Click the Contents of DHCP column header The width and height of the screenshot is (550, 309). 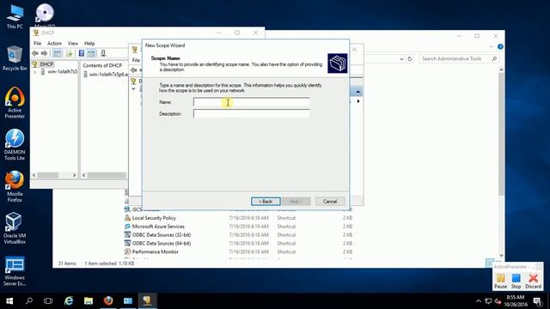point(102,65)
